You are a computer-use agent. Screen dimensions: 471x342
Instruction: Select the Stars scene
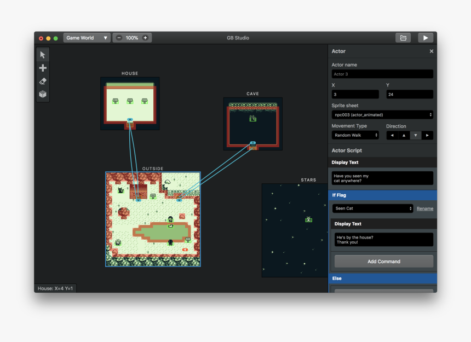point(295,230)
